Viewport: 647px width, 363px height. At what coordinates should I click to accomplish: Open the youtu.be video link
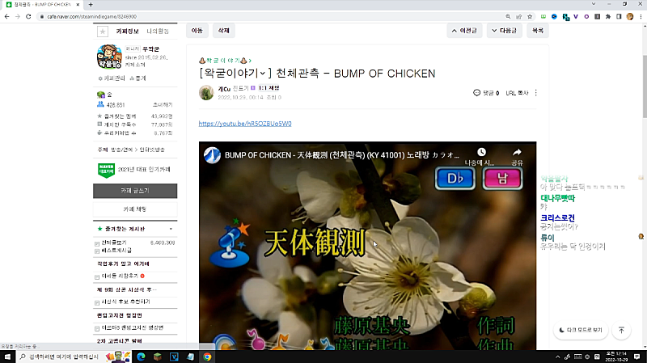coord(245,124)
